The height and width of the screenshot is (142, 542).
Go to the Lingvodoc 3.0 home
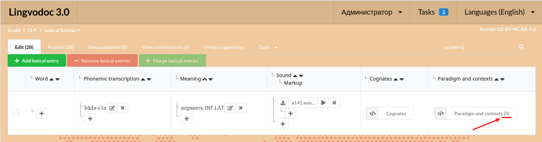pos(39,12)
